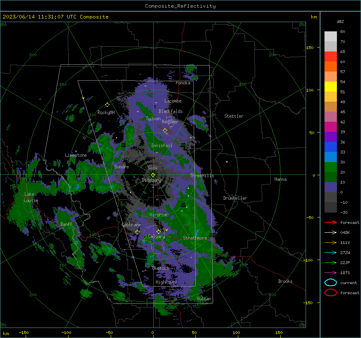Select the light gray 70-80 dBZ swatch
361x338 pixels.
pos(331,37)
